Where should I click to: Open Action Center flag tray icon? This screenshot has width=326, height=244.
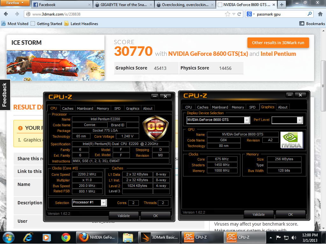278,238
